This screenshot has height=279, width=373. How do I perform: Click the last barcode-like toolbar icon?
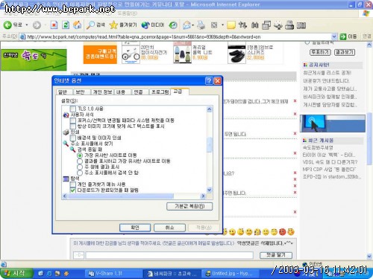(x=301, y=25)
